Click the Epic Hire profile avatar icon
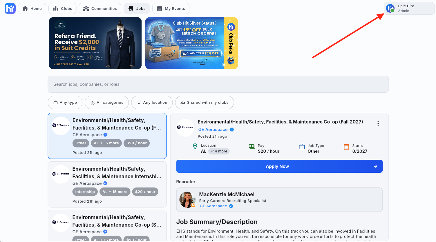Screen dimensions: 436x242 390,8
